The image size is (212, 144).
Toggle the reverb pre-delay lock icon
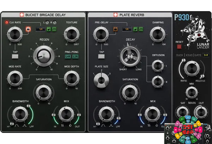(x=115, y=29)
